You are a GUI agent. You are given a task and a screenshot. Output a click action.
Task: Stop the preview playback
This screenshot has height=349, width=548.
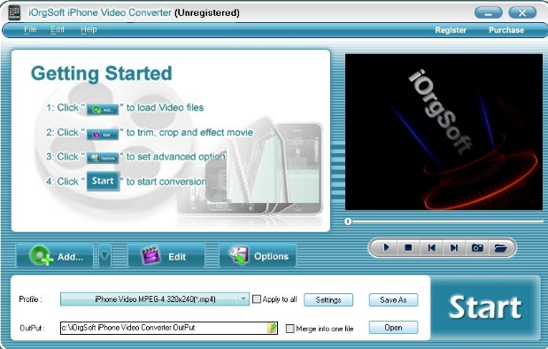point(408,248)
